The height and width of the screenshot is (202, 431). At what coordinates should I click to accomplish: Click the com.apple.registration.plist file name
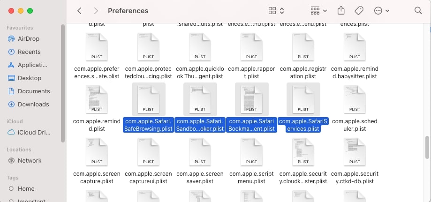coord(303,73)
